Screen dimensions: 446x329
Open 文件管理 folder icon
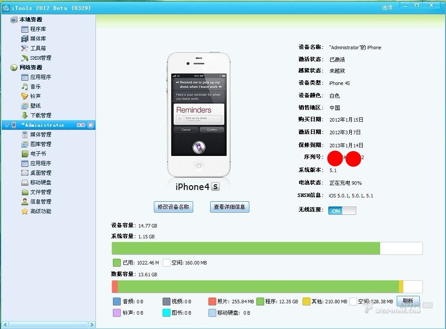25,192
